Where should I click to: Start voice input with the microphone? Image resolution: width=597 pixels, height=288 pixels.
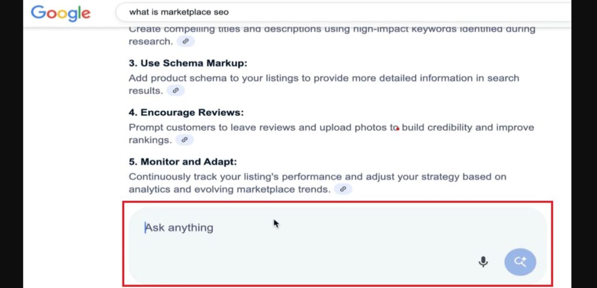click(483, 262)
